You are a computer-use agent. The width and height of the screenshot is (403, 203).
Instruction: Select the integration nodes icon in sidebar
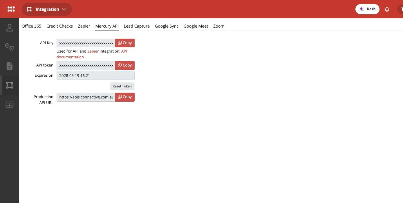10,85
